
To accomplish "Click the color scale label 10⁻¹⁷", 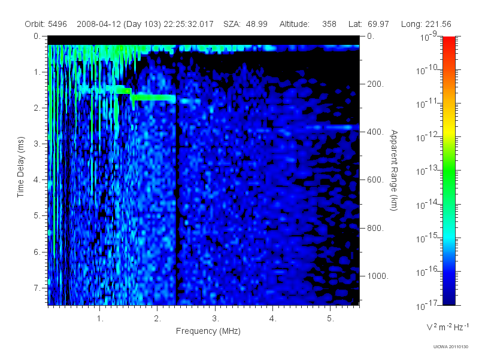I will [428, 305].
